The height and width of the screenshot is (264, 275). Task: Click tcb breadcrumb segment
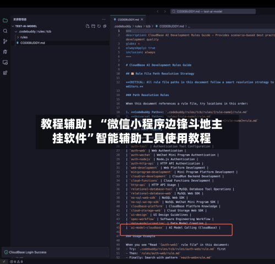coord(148,26)
